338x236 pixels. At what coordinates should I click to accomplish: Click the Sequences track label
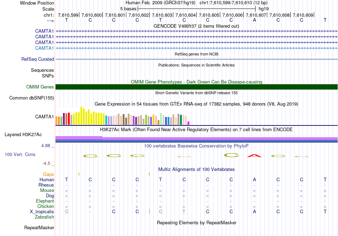[42, 70]
